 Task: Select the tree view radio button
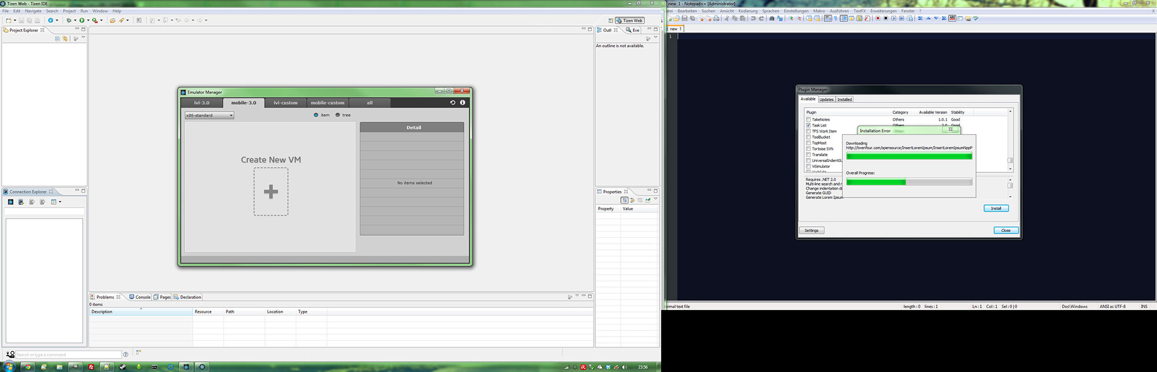coord(338,115)
